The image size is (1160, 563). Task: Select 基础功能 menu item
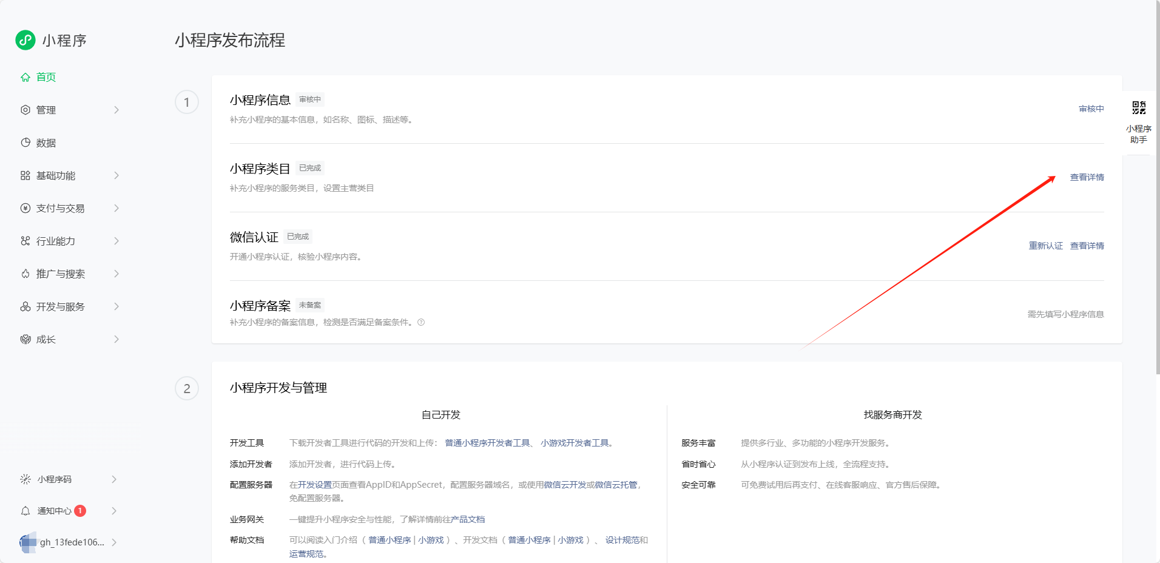(x=56, y=175)
